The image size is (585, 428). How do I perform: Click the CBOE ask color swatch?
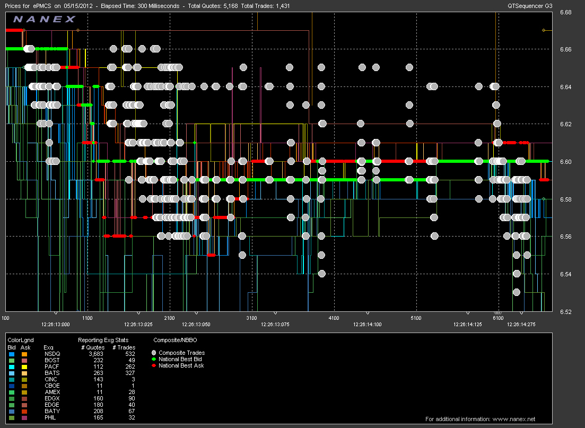24,386
